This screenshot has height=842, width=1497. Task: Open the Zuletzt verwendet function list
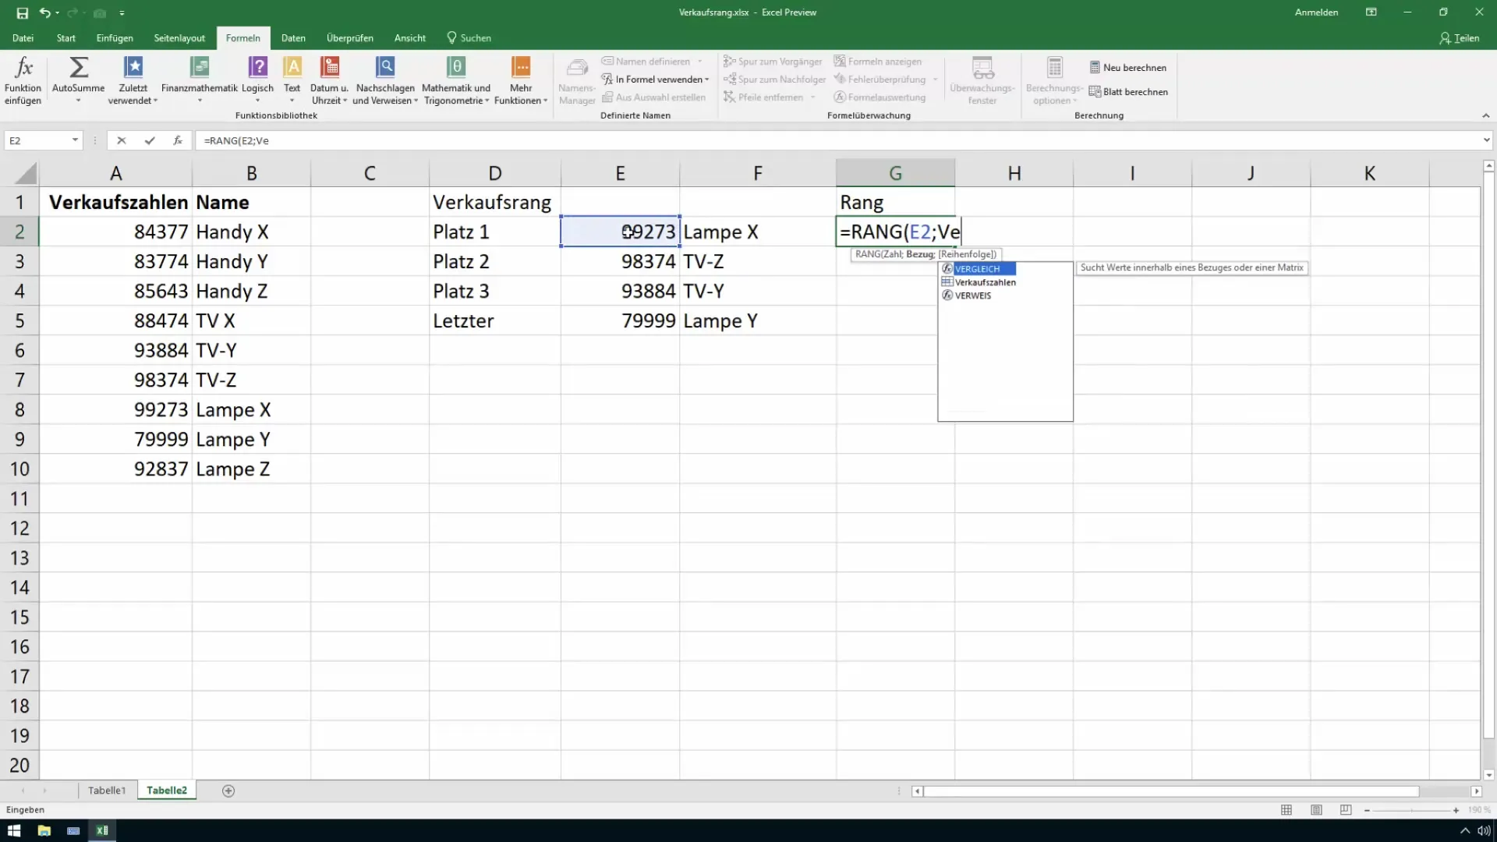(133, 80)
